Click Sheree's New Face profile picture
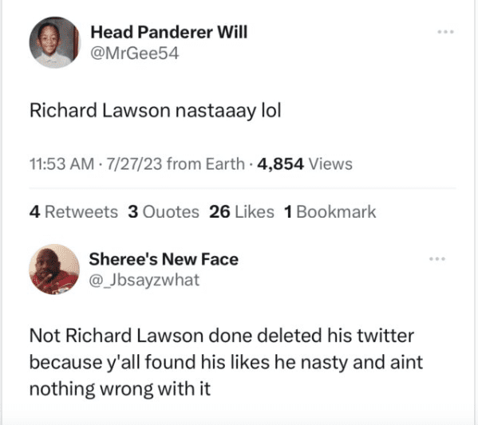This screenshot has height=425, width=478. point(54,270)
